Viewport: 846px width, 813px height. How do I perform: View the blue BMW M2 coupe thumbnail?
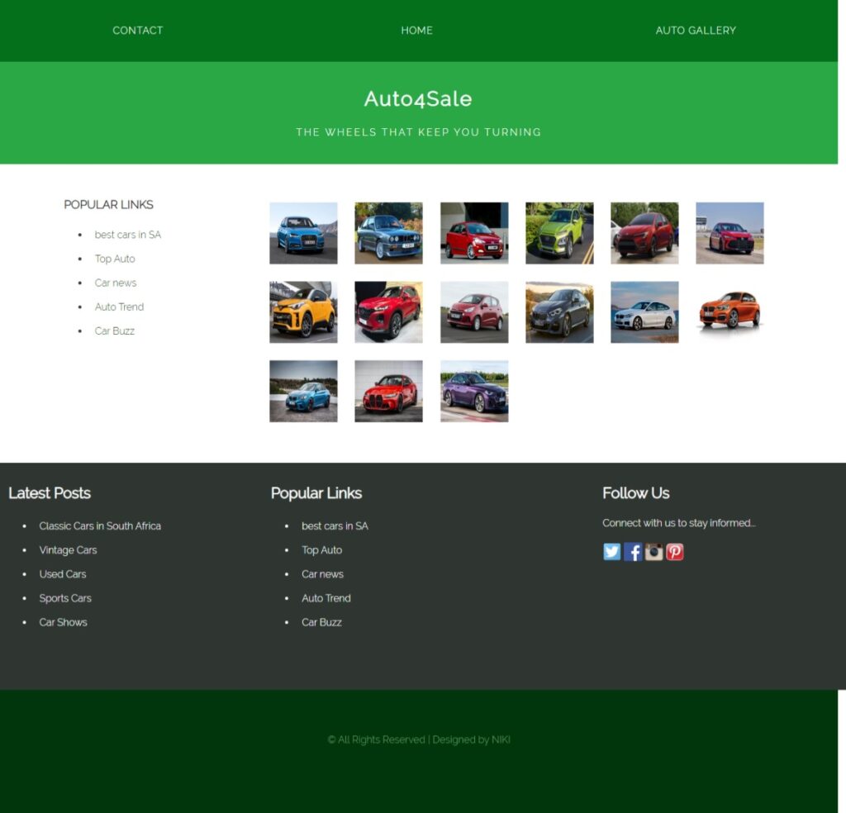coord(303,391)
